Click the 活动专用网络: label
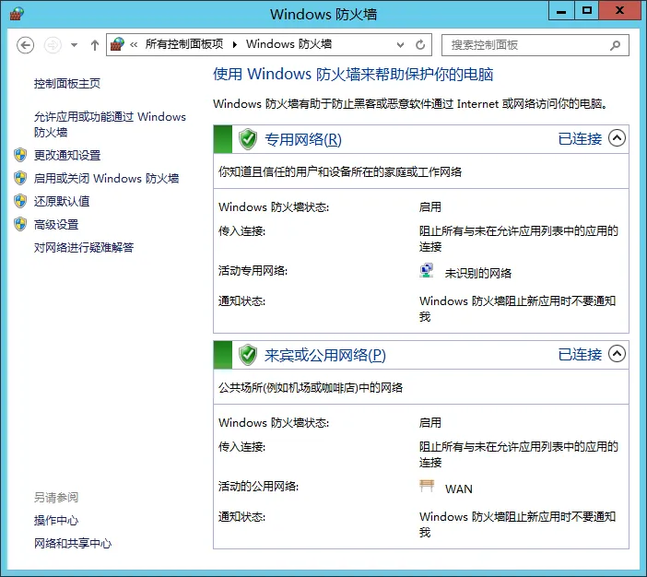The width and height of the screenshot is (647, 577). pyautogui.click(x=253, y=271)
